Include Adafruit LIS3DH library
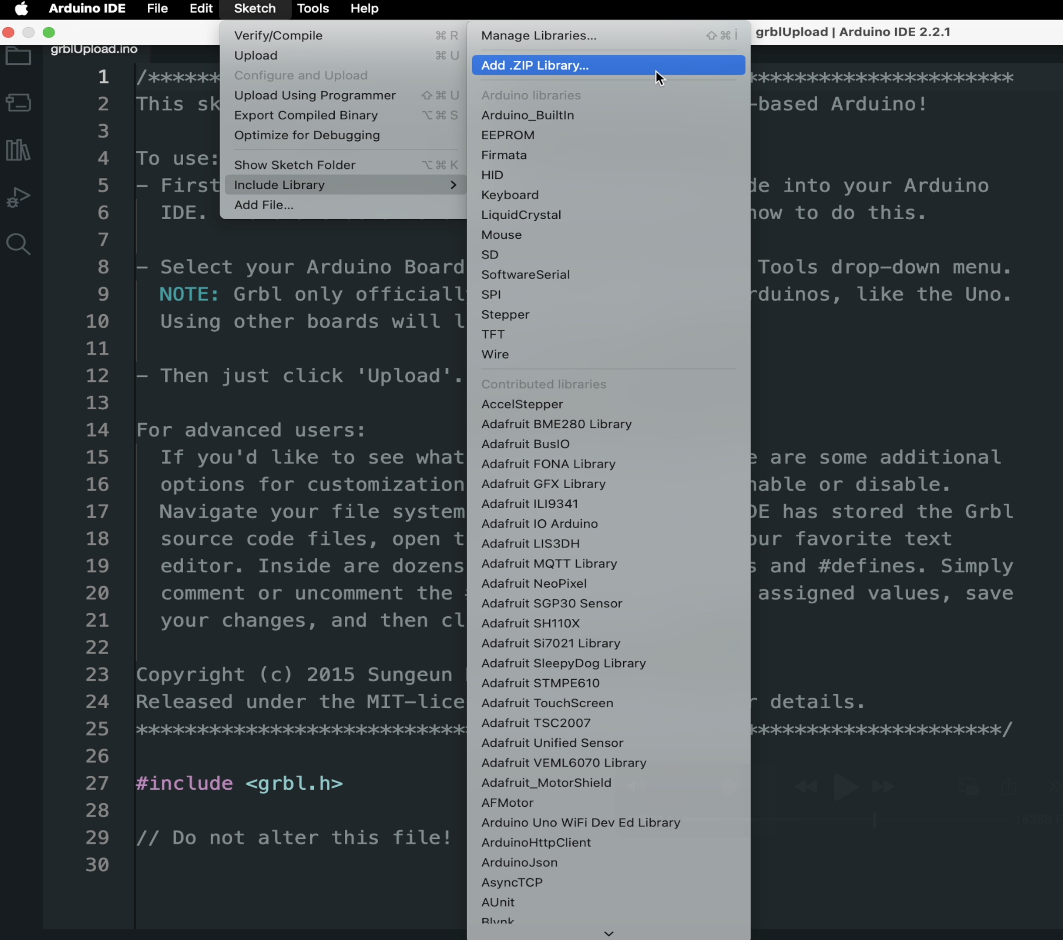The image size is (1063, 940). (x=608, y=543)
